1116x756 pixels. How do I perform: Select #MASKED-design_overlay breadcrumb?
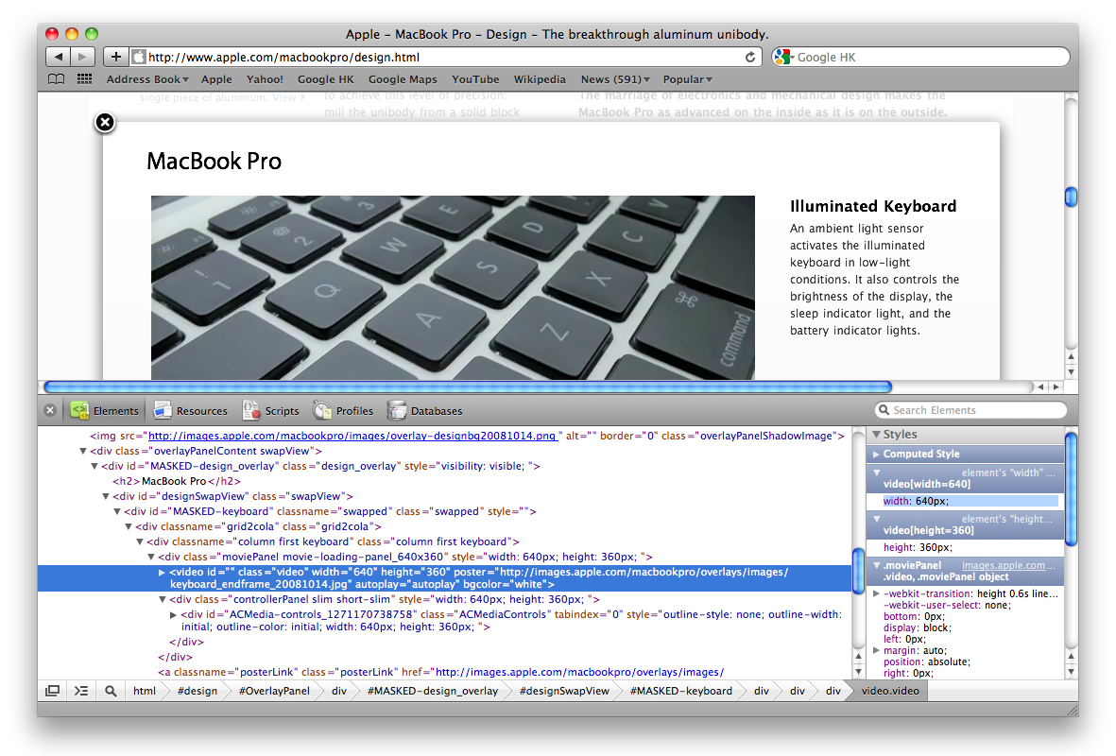[x=432, y=691]
